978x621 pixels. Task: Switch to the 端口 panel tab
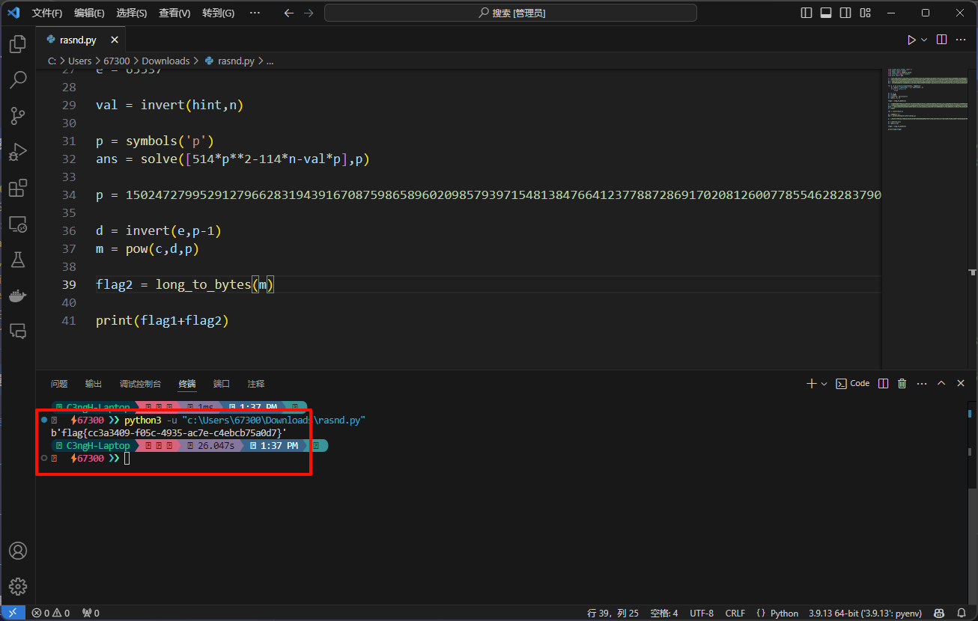[222, 383]
